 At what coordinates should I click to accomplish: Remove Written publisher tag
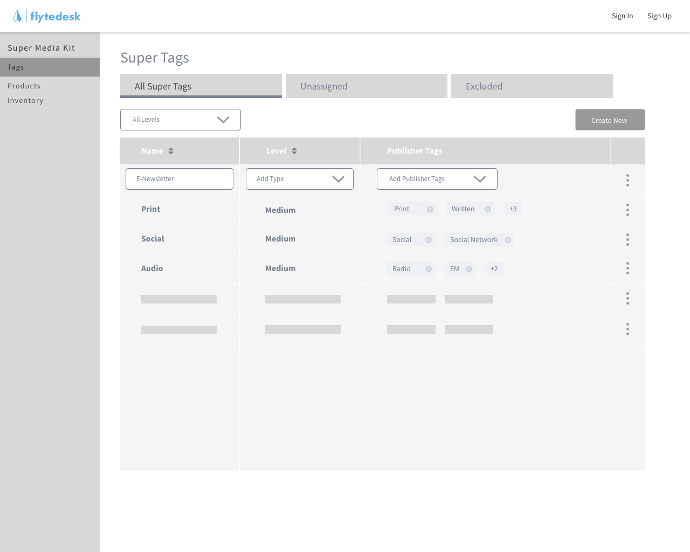click(488, 209)
